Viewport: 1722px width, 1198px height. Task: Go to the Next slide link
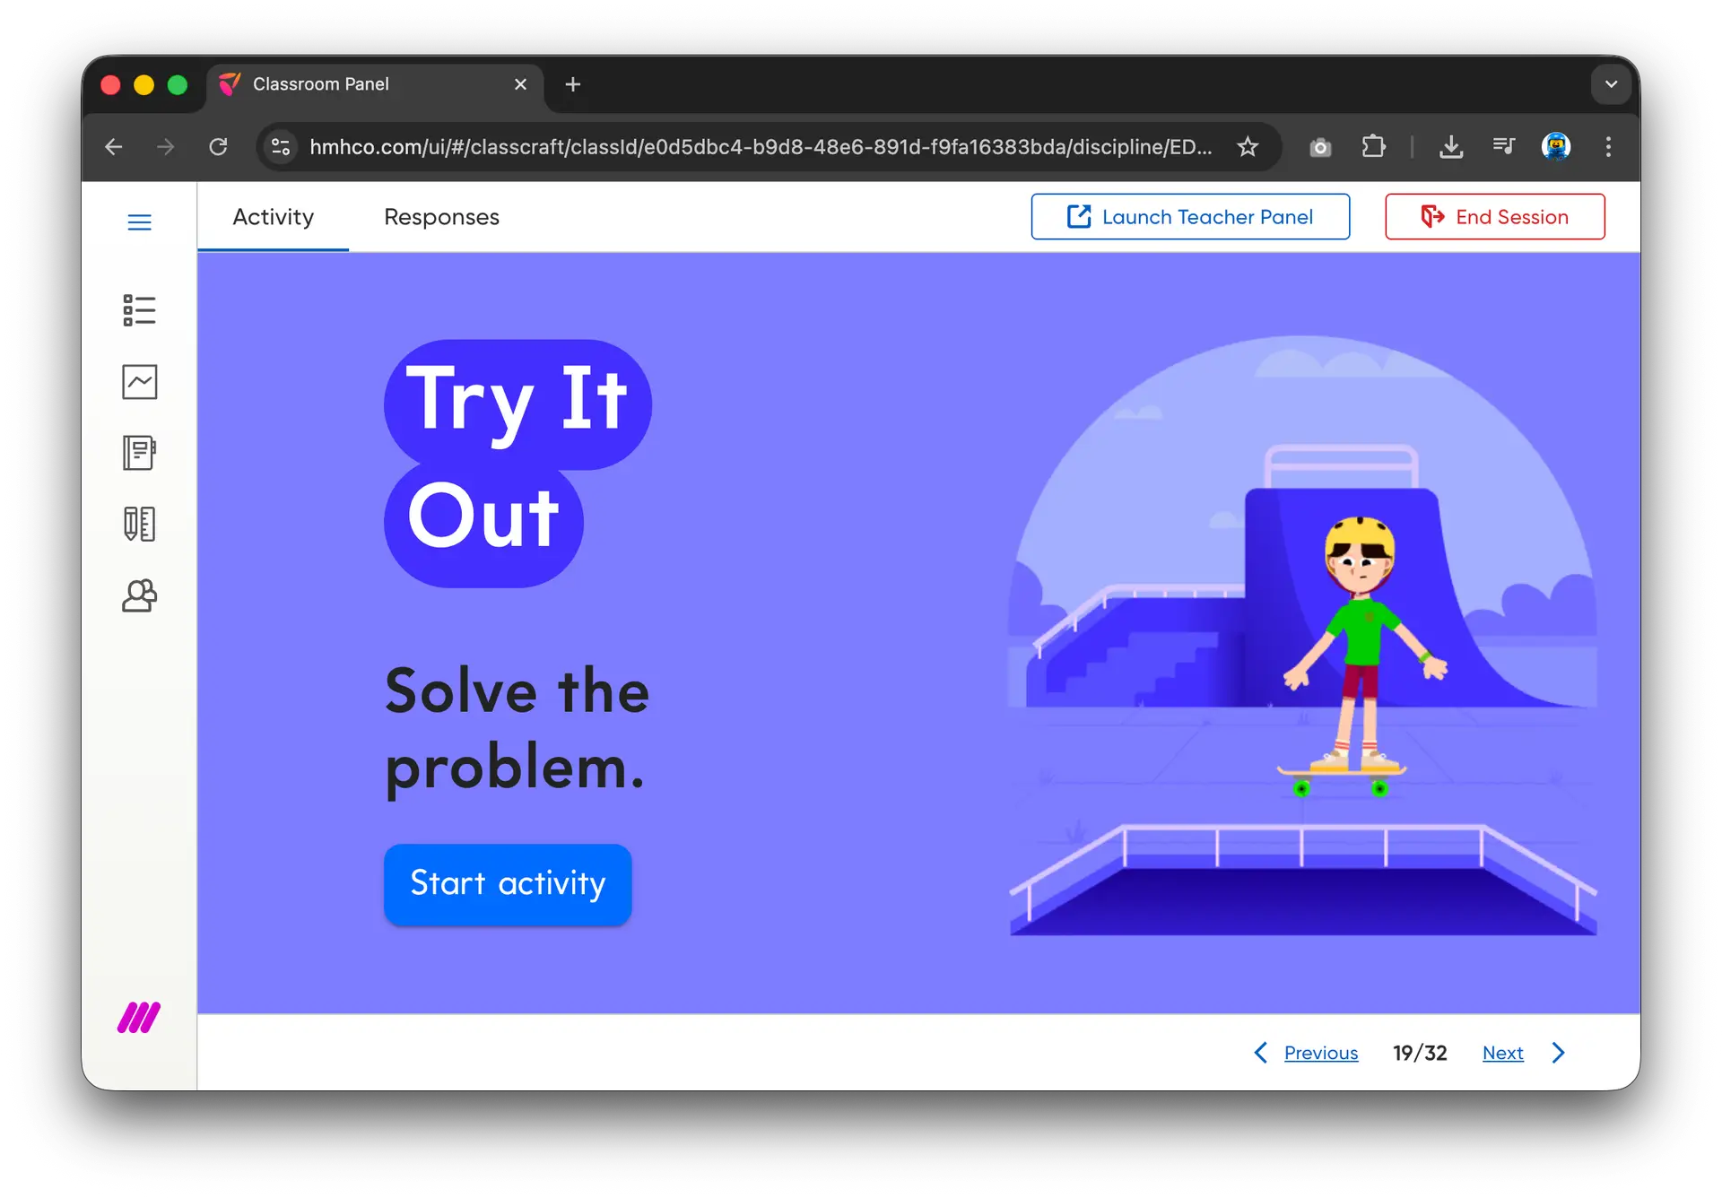click(1502, 1053)
